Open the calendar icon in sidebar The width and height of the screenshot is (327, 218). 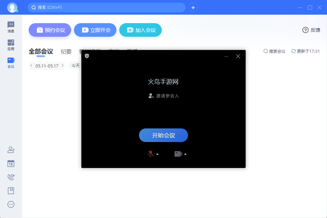pos(11,163)
